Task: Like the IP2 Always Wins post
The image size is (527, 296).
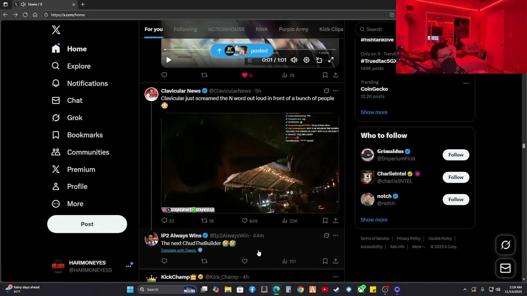Action: point(245,261)
